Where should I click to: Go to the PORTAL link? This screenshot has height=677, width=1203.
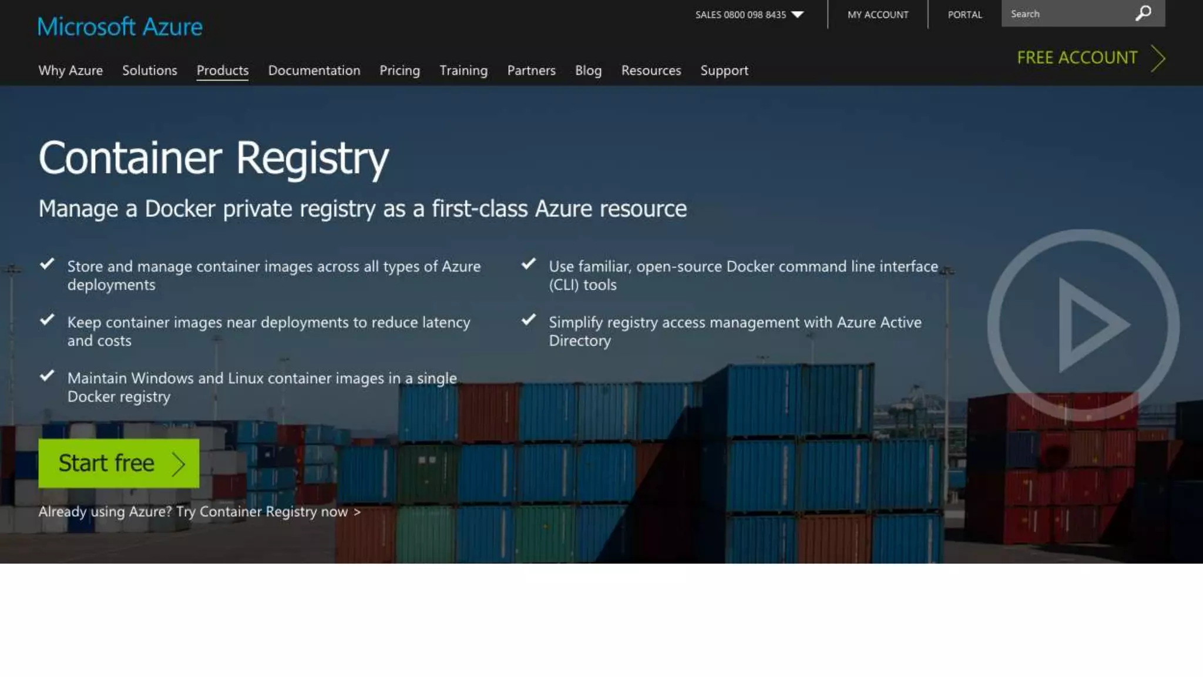click(x=965, y=15)
